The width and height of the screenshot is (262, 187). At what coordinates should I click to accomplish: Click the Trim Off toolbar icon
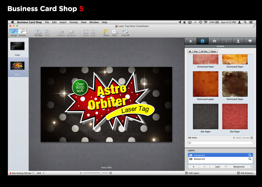[x=125, y=33]
